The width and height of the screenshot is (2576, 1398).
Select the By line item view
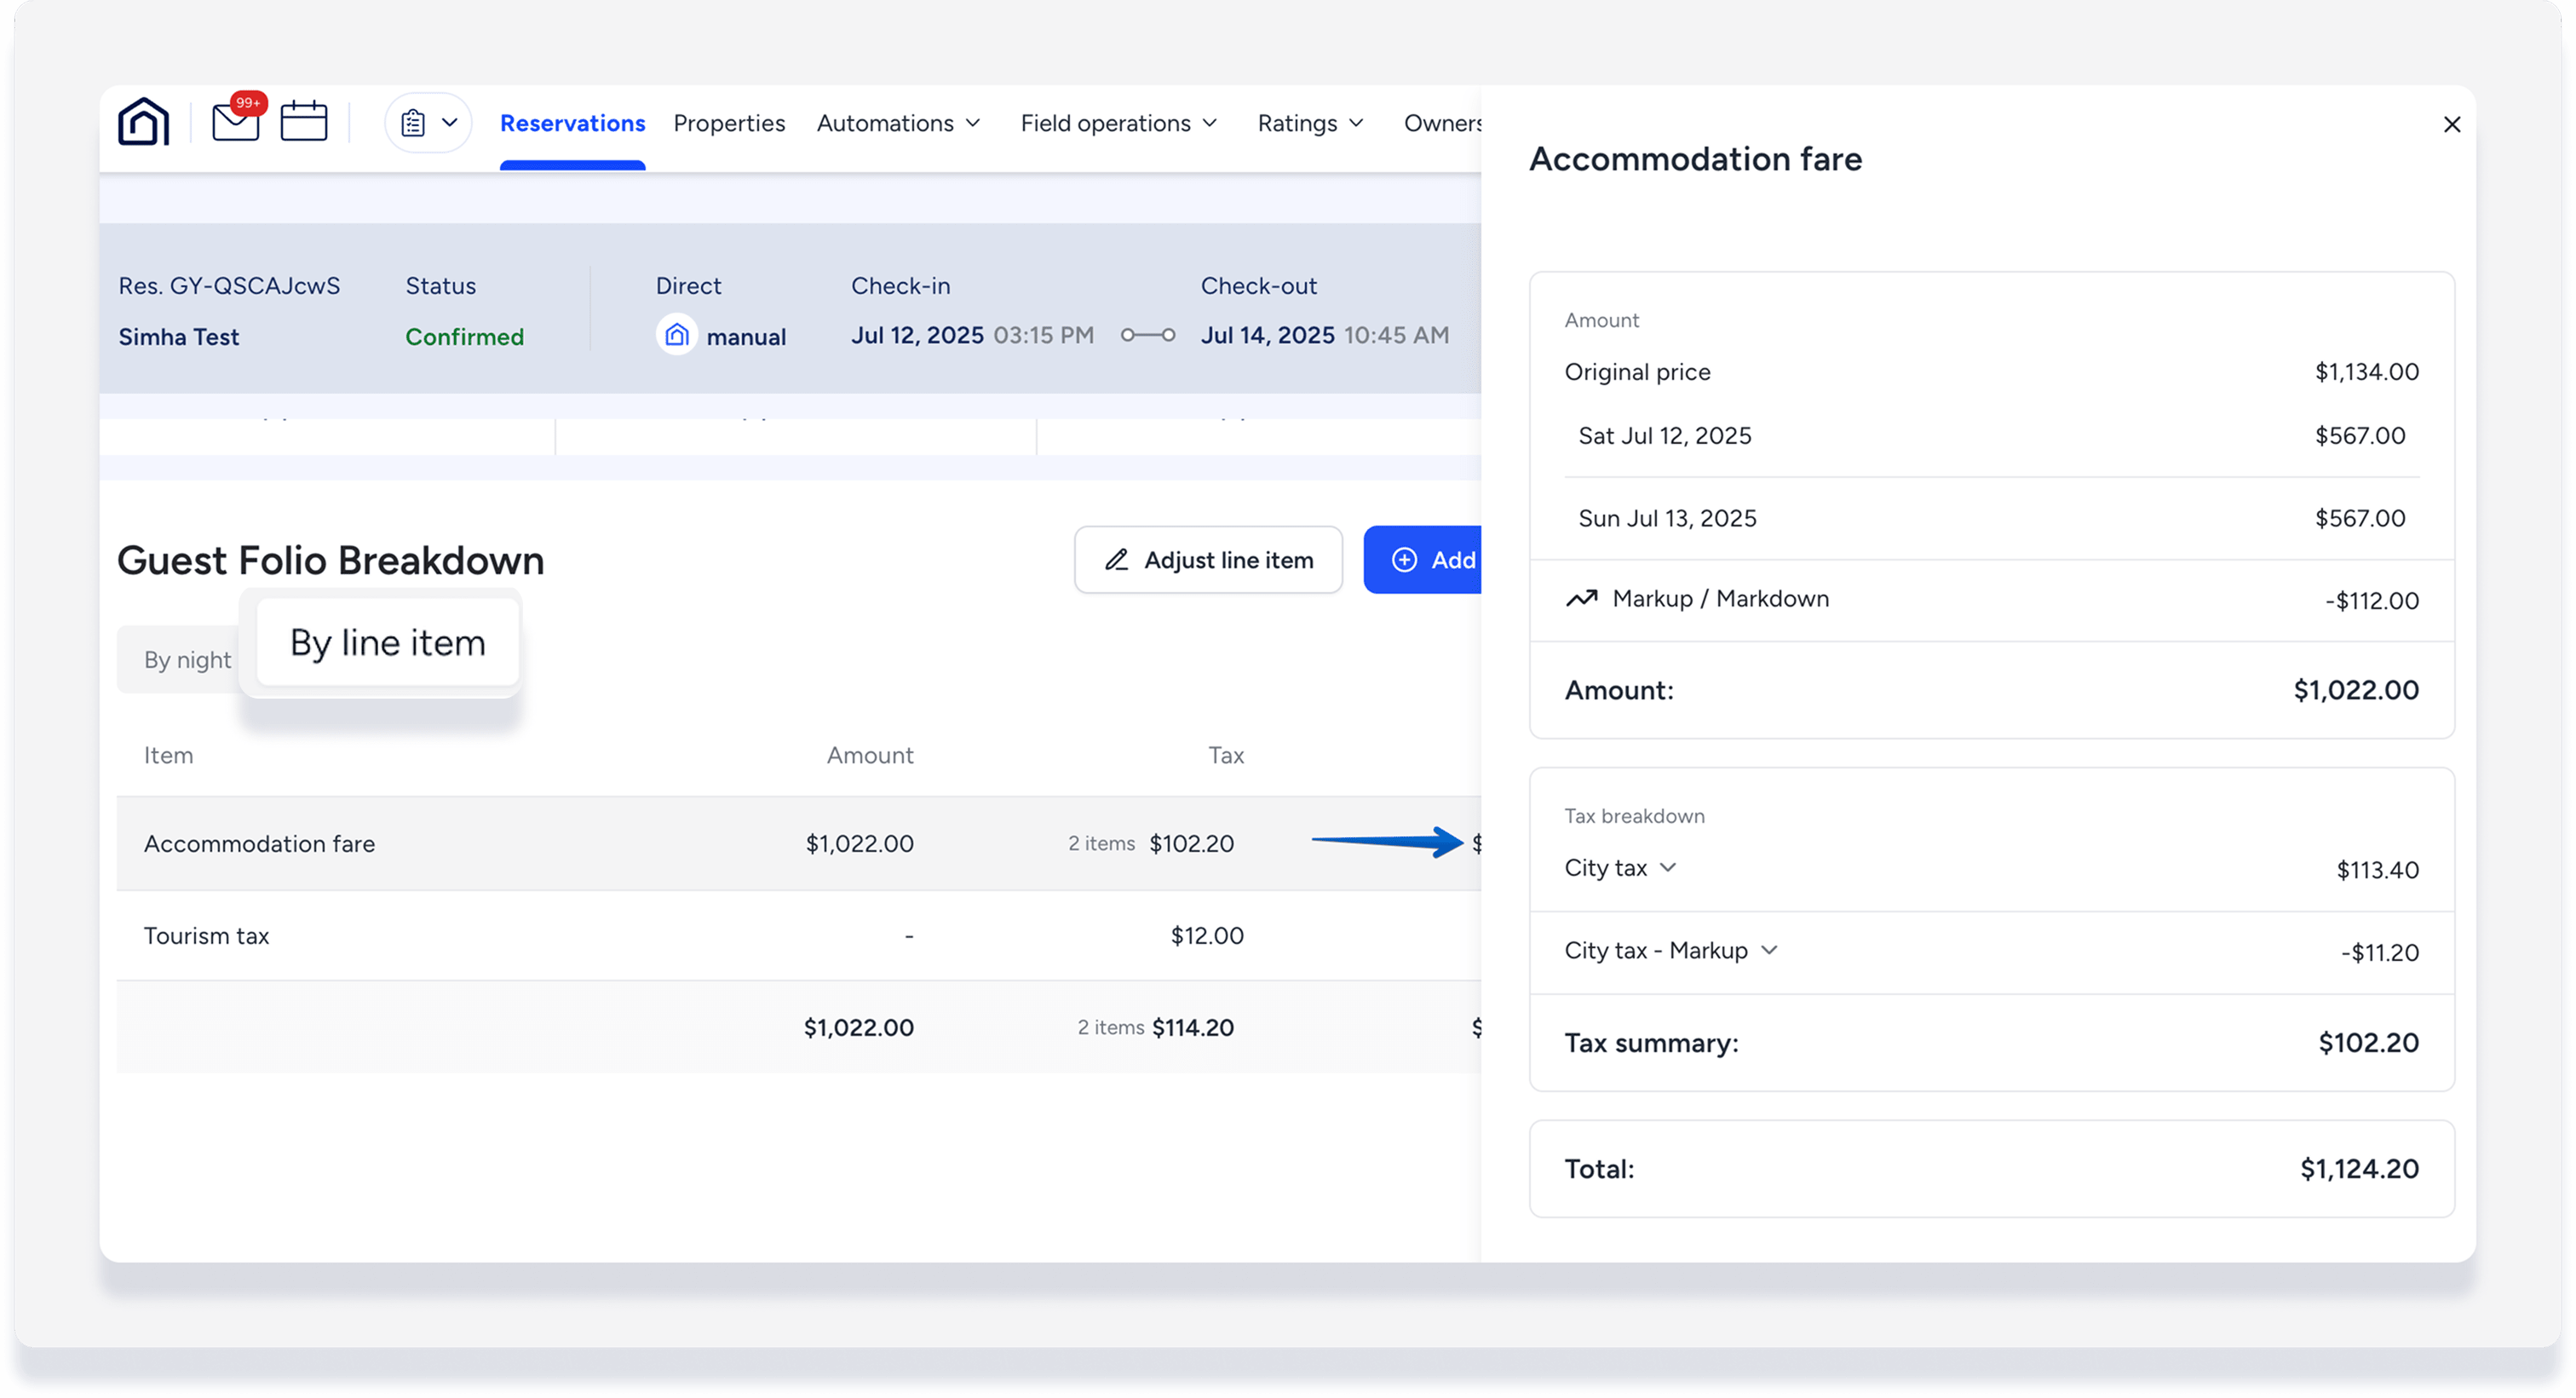coord(387,642)
